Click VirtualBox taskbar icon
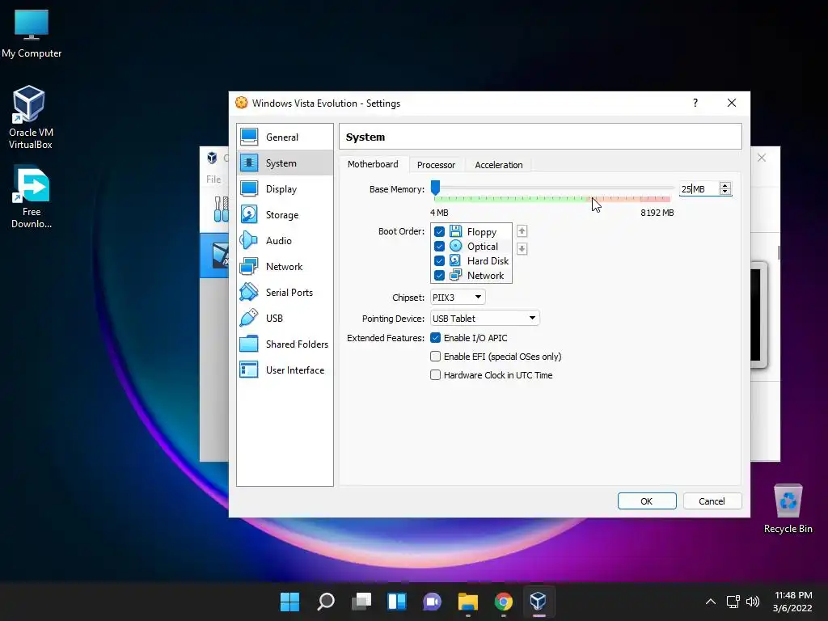Screen dimensions: 828x621 tap(539, 602)
